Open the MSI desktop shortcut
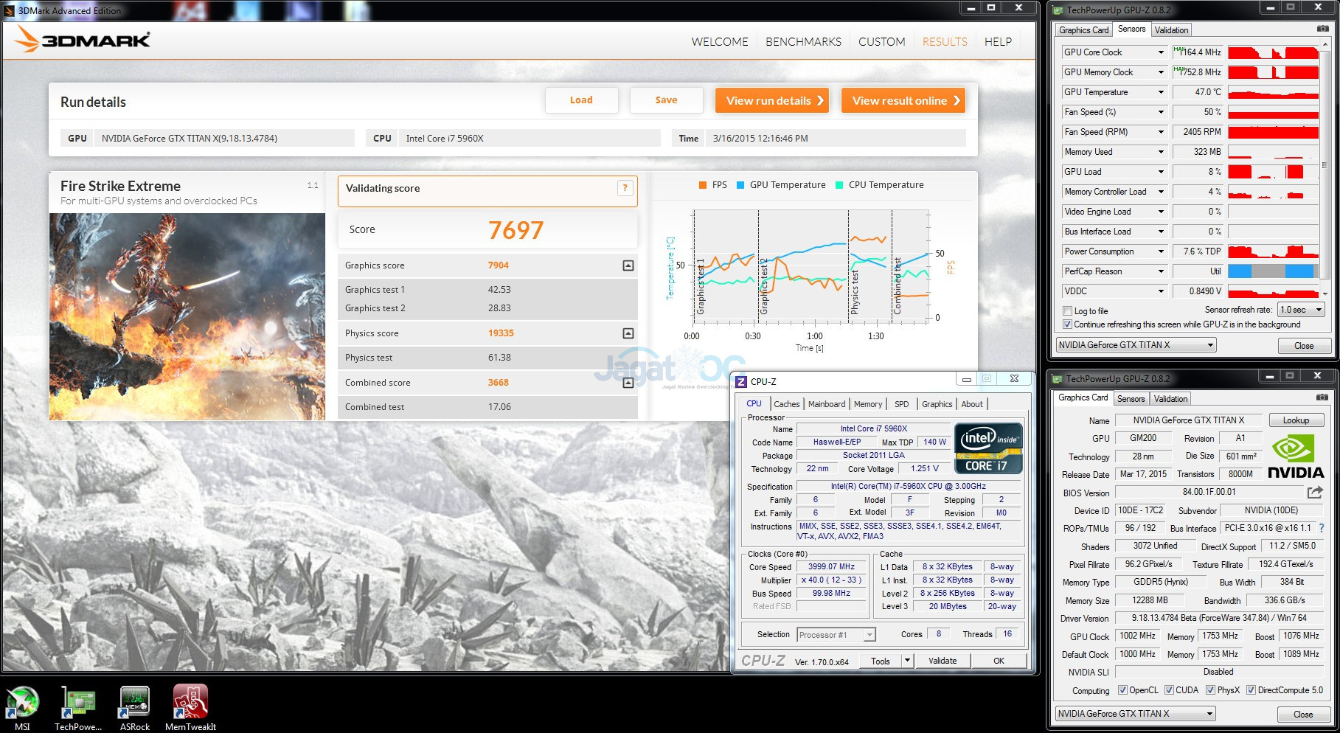 tap(22, 703)
